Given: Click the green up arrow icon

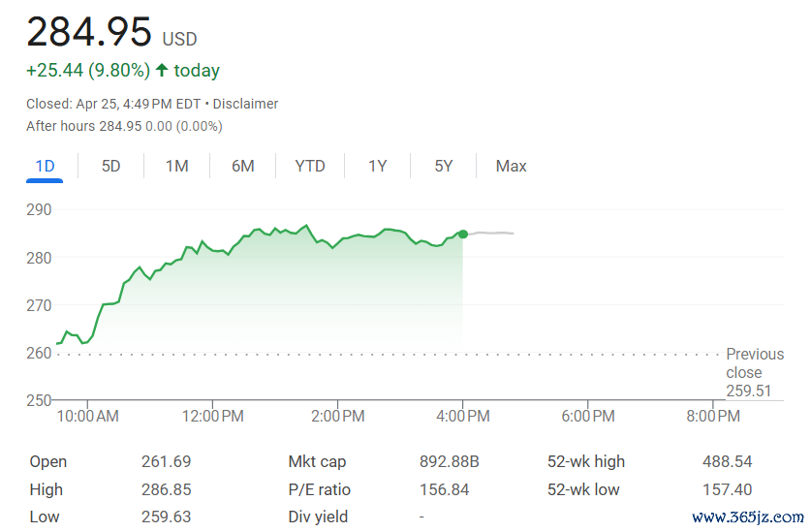Looking at the screenshot, I should (162, 71).
